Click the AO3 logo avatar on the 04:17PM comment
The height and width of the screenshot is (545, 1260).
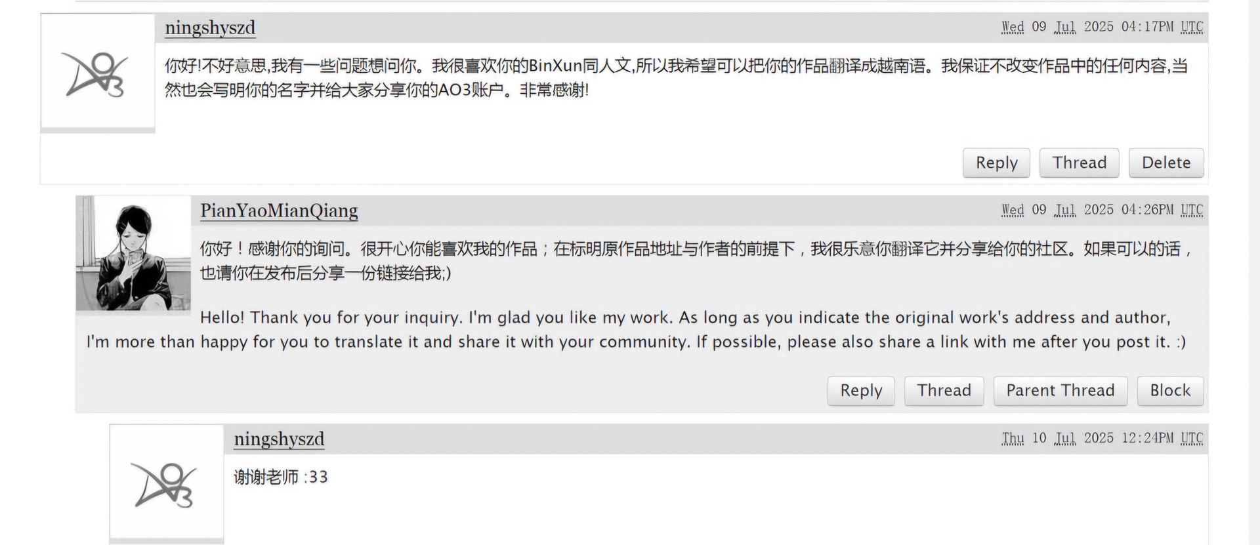(x=97, y=72)
